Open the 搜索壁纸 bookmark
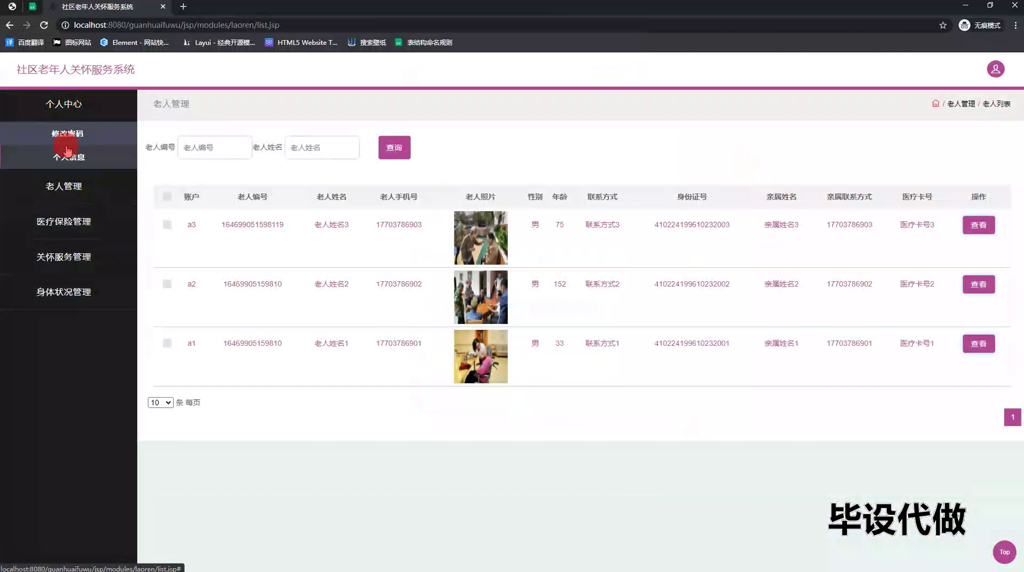Screen dimensions: 1024x572 [367, 43]
